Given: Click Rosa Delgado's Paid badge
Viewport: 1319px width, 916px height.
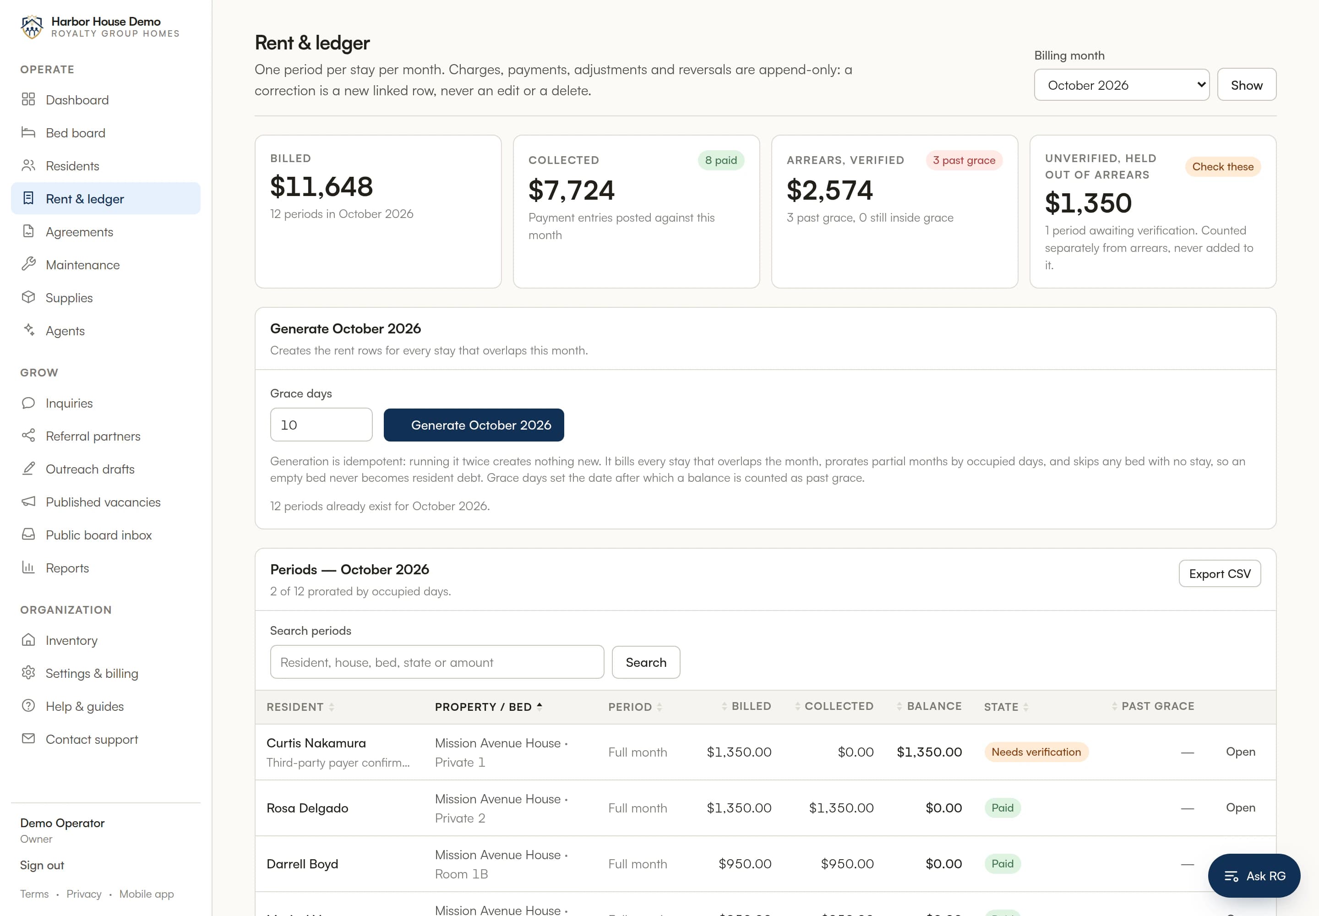Looking at the screenshot, I should (1002, 807).
